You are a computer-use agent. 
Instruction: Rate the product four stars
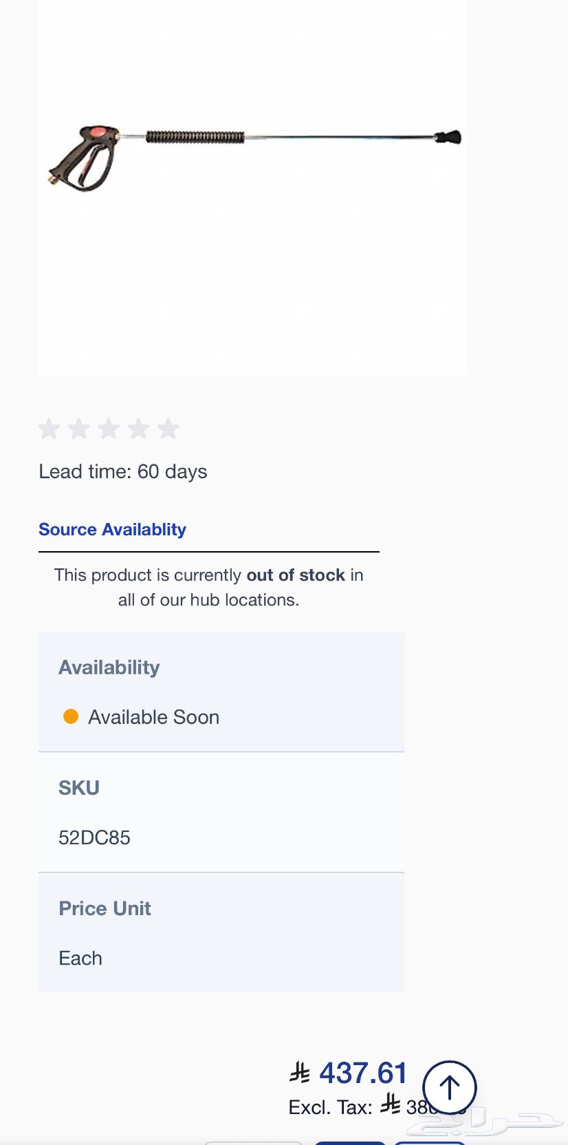pos(138,429)
